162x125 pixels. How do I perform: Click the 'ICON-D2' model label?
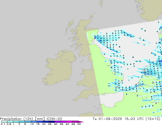click(54, 119)
